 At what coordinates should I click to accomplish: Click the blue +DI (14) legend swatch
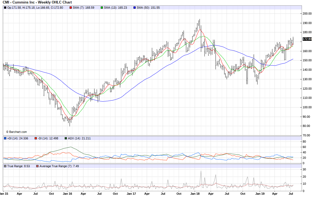[x=5, y=139]
